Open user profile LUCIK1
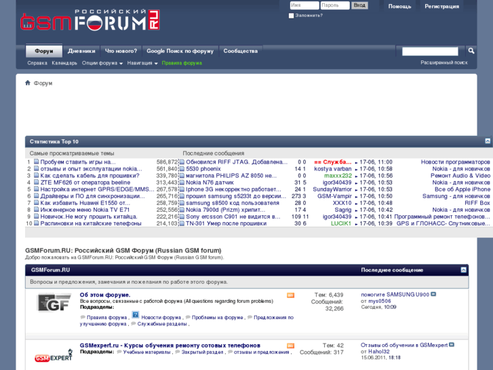This screenshot has height=370, width=493. (341, 223)
